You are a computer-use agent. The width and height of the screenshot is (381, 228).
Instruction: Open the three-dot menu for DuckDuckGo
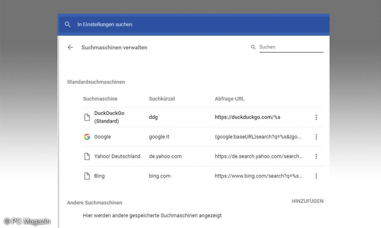316,117
